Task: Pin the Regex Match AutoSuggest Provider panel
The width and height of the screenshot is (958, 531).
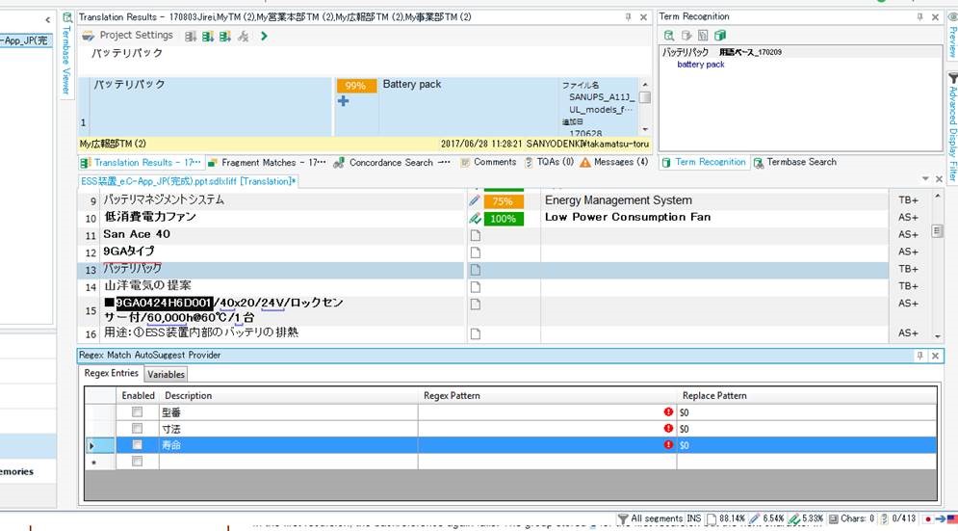Action: point(920,356)
